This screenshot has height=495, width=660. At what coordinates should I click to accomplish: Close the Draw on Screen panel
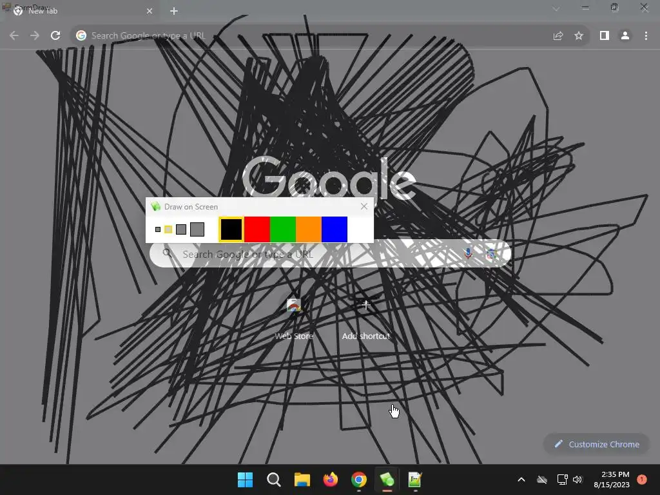coord(364,206)
